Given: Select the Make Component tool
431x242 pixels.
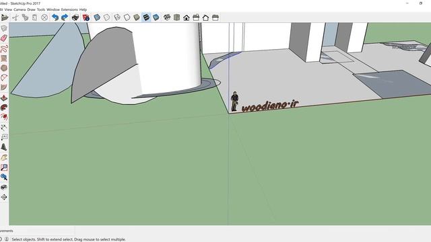Looking at the screenshot, I should point(4,28).
